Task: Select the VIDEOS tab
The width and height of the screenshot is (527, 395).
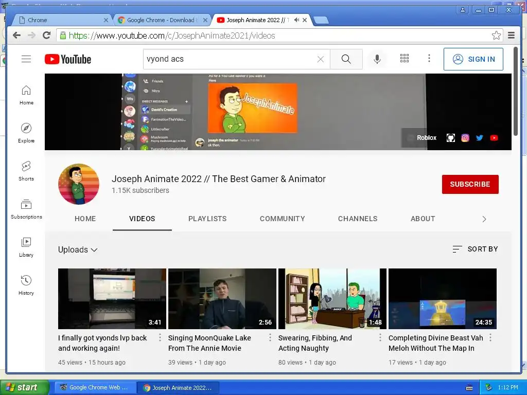Action: click(142, 219)
